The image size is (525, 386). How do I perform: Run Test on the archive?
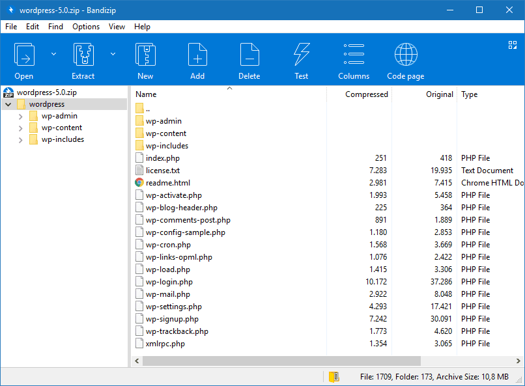pos(302,55)
